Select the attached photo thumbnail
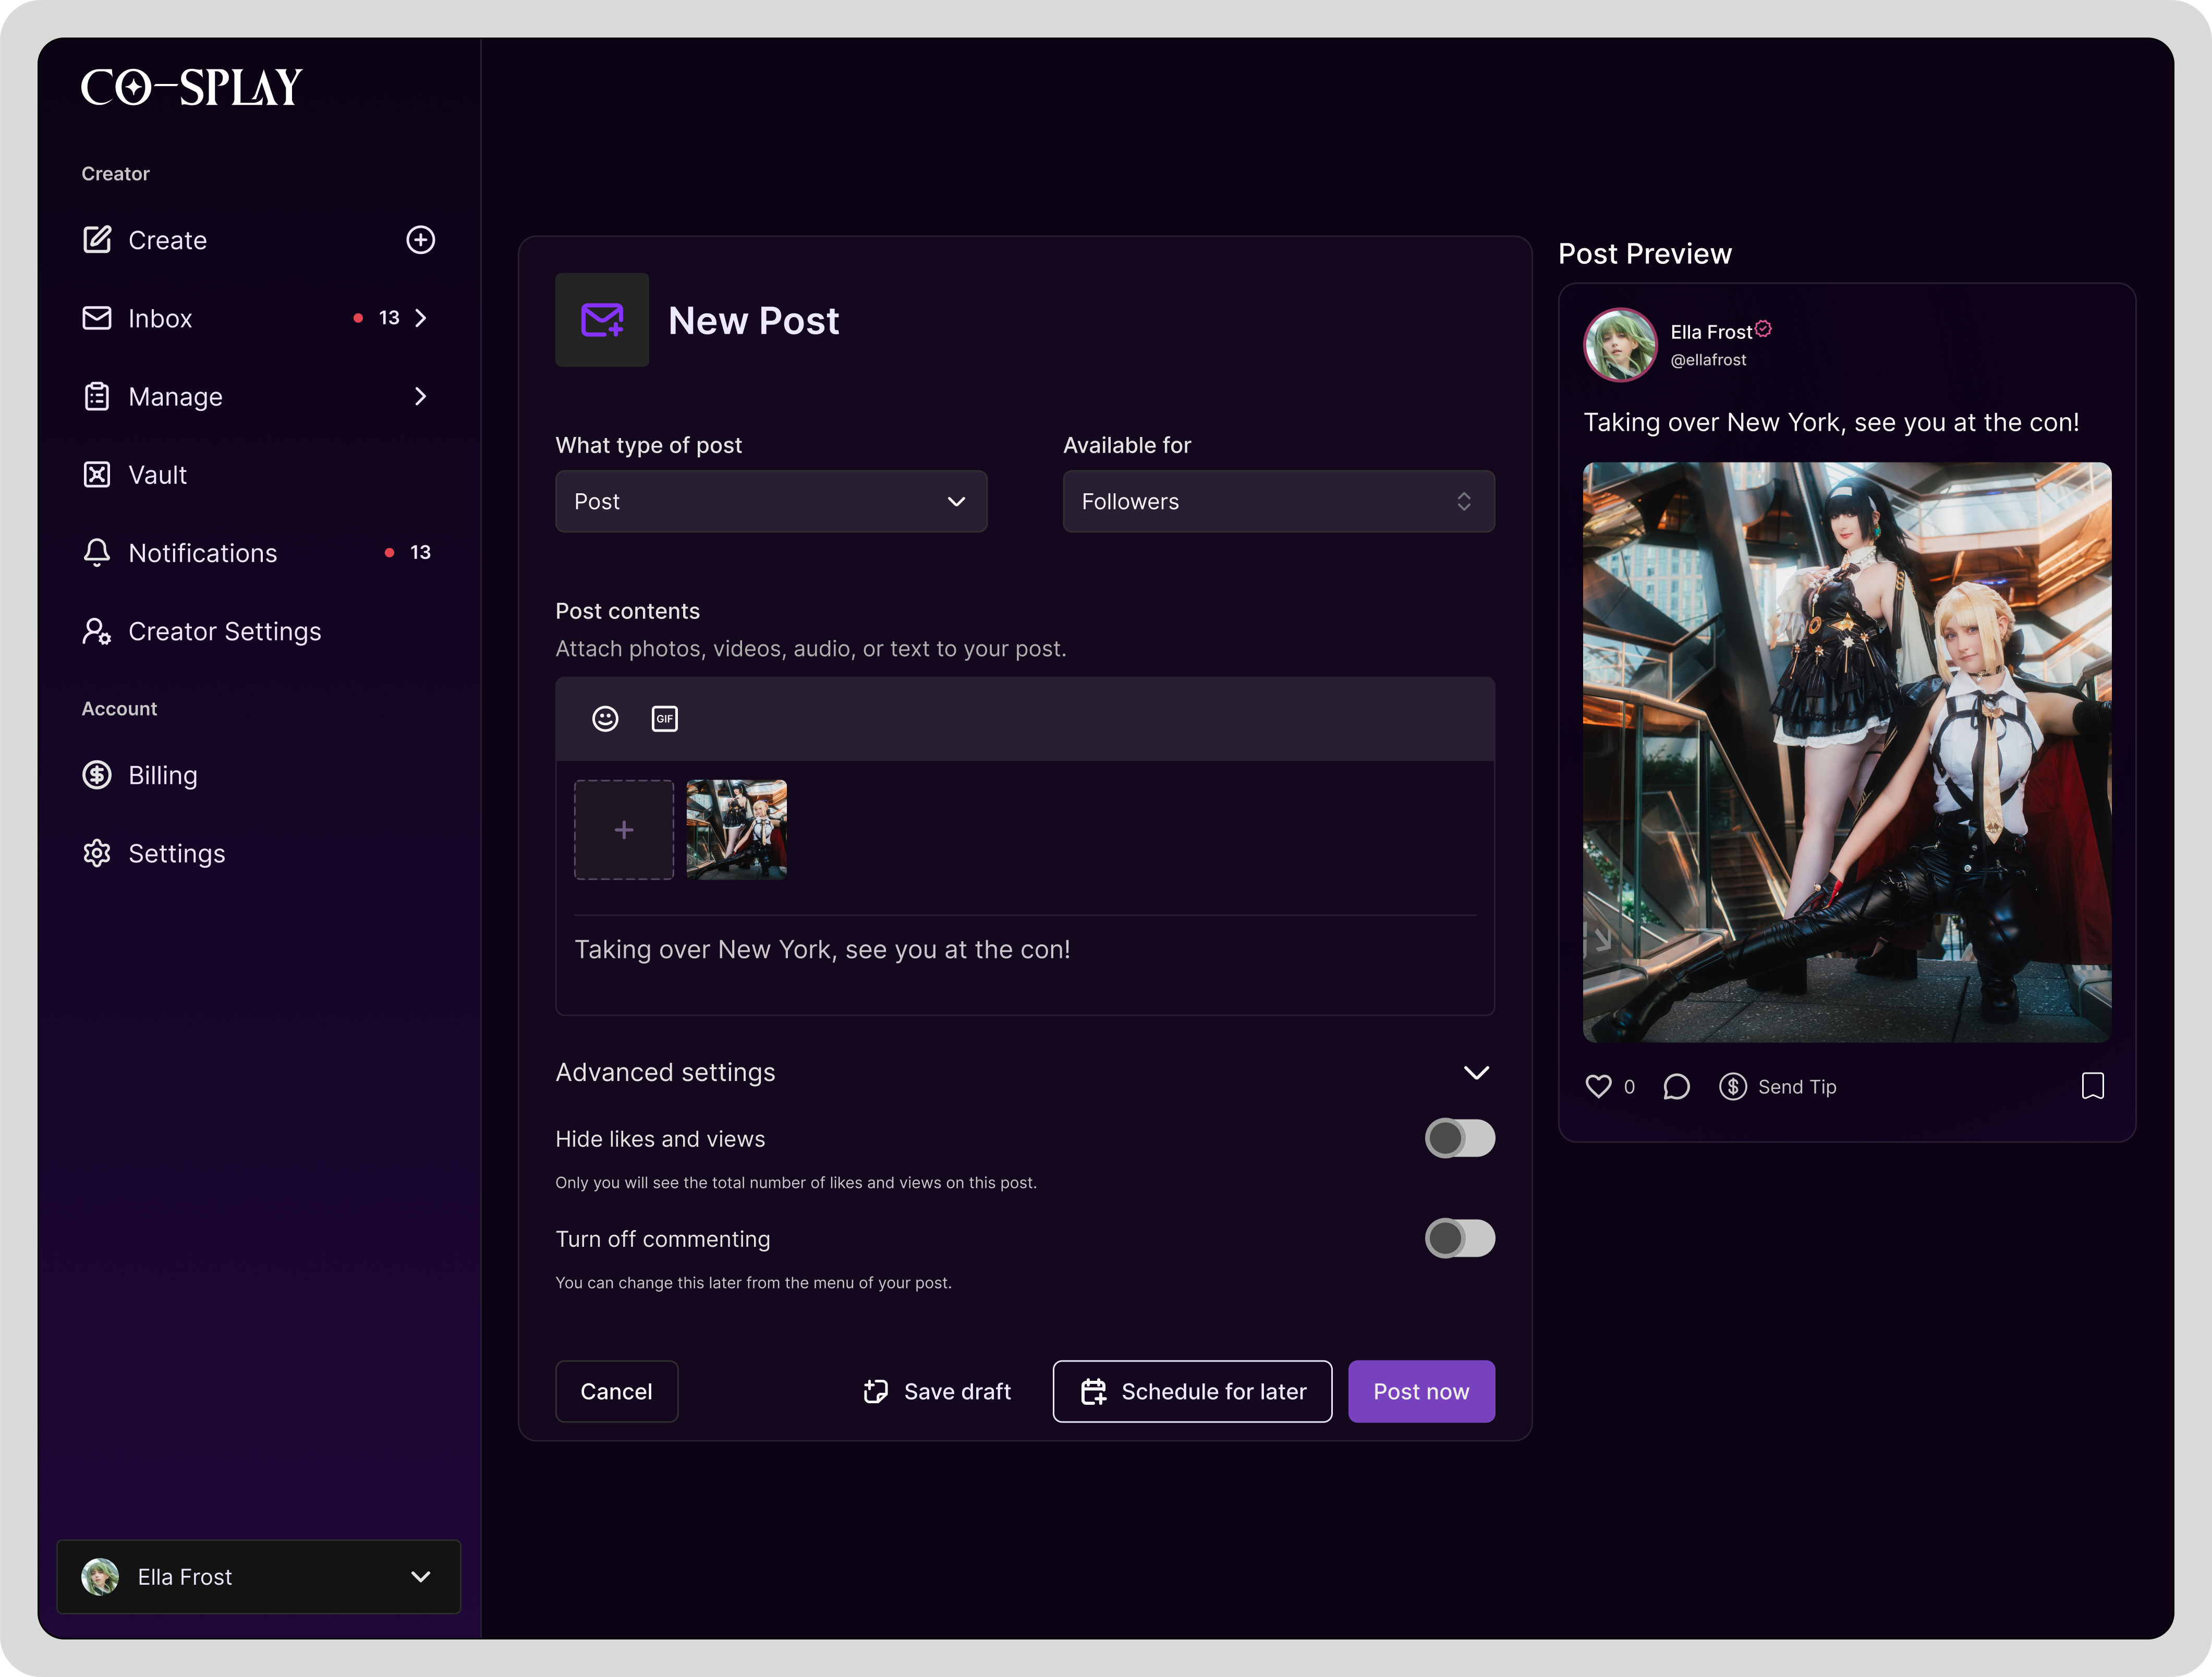Viewport: 2212px width, 1677px height. [736, 830]
